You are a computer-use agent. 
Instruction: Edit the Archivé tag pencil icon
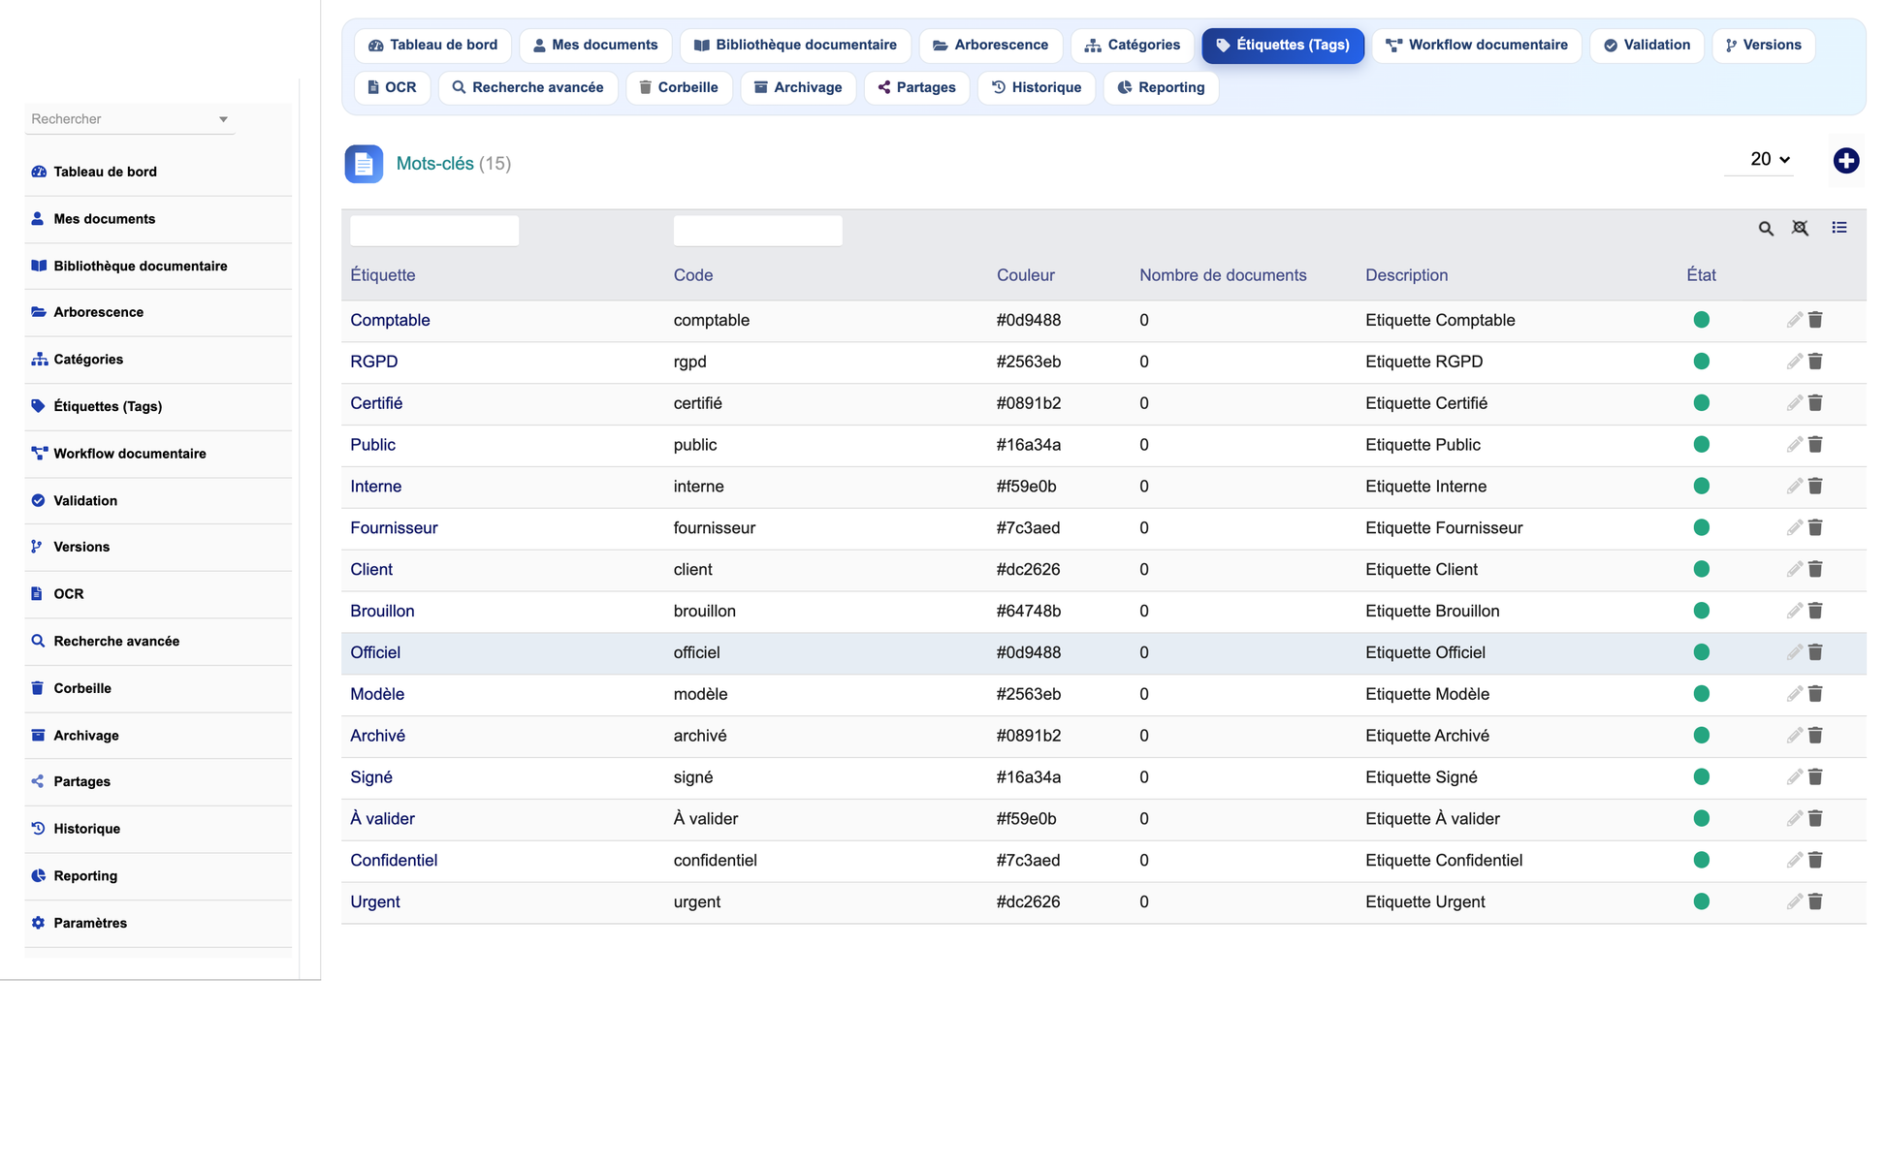pos(1794,736)
